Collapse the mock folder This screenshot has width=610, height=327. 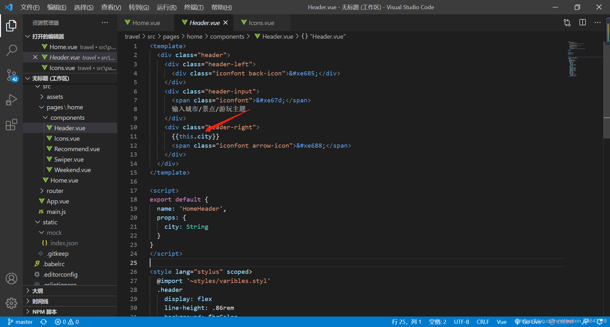tap(54, 233)
